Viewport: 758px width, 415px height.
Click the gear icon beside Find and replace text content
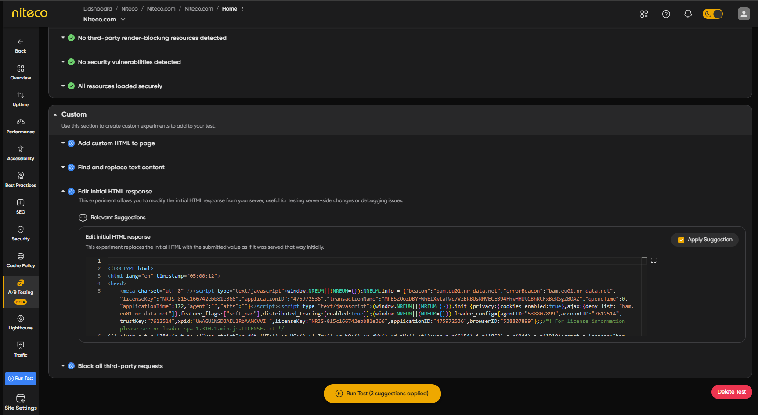coord(71,167)
